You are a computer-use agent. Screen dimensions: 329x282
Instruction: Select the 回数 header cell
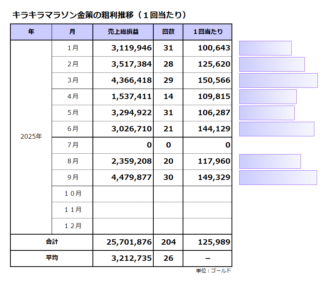pyautogui.click(x=168, y=32)
